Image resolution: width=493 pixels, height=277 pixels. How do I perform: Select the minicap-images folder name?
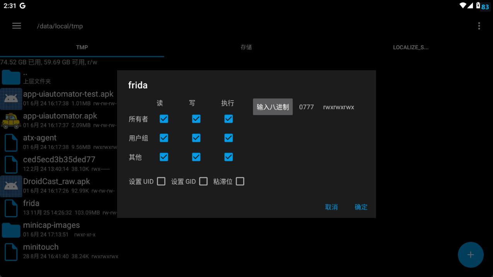pos(51,225)
